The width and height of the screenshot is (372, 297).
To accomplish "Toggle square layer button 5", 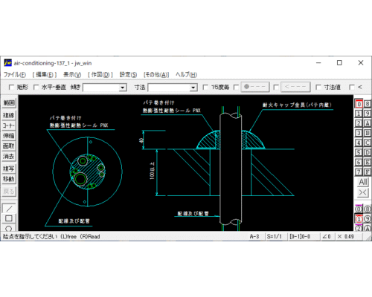I will tap(359, 152).
